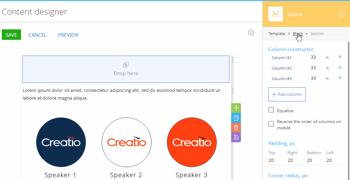This screenshot has height=180, width=350.
Task: Edit the Bottom padding field
Action: 315,160
